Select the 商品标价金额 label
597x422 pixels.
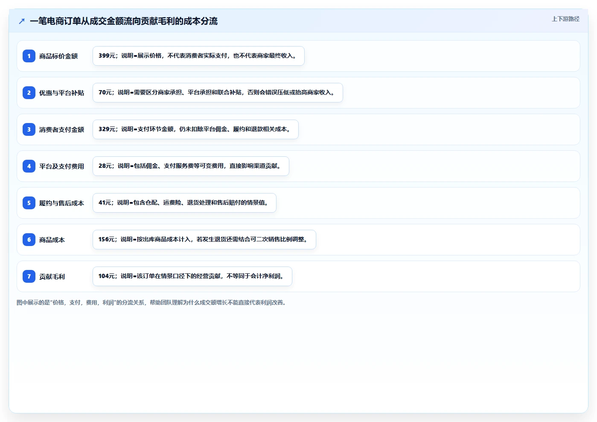click(x=58, y=56)
